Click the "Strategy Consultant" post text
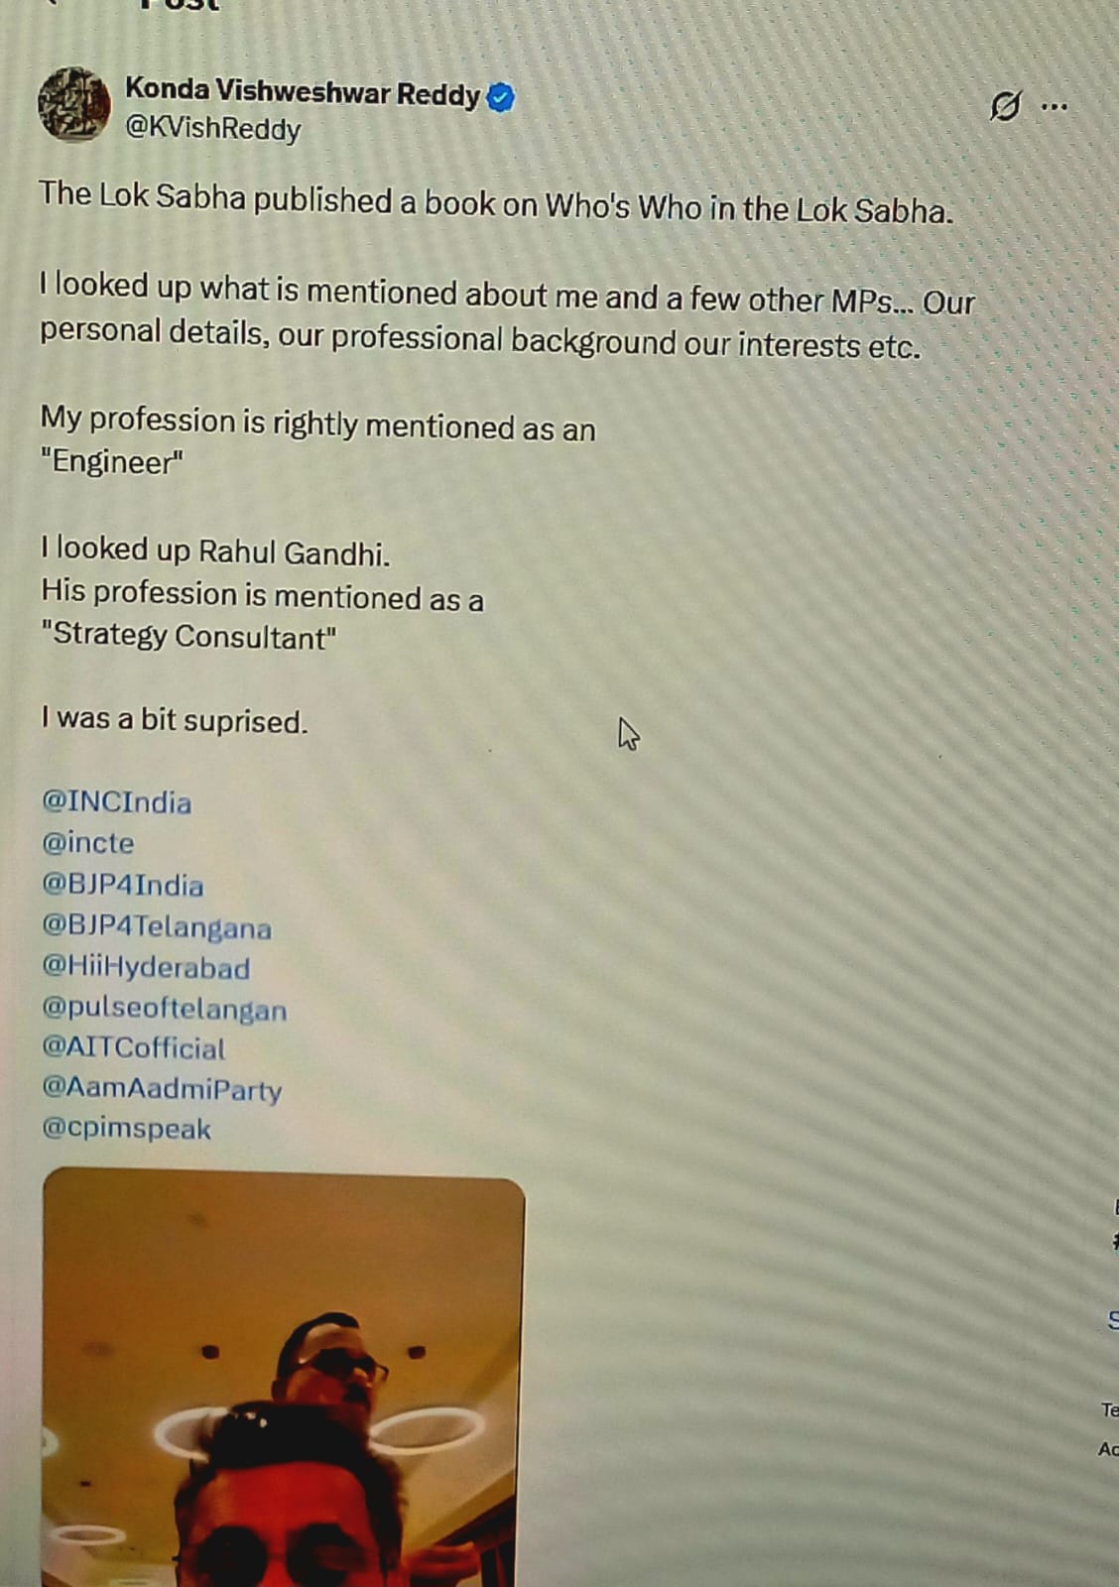1119x1587 pixels. [188, 635]
